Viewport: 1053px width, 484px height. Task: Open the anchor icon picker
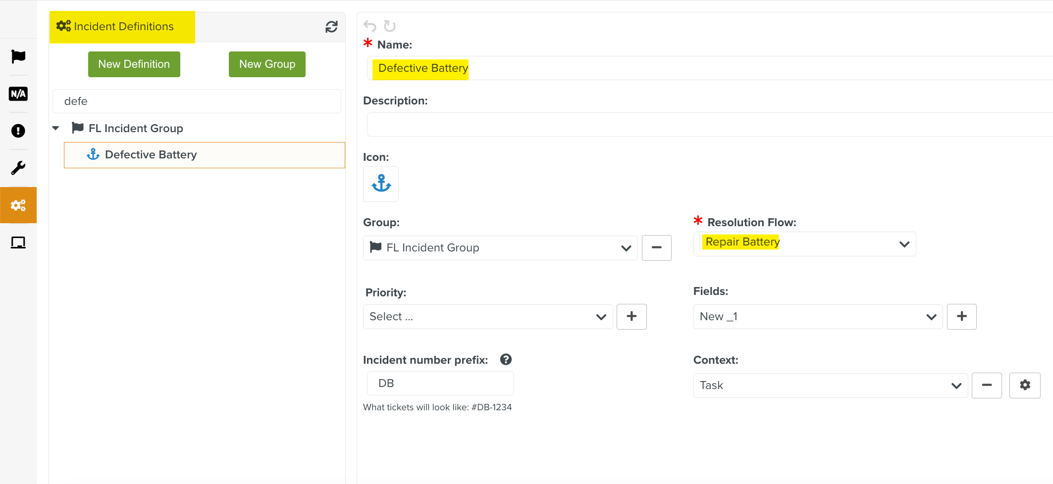[x=381, y=184]
